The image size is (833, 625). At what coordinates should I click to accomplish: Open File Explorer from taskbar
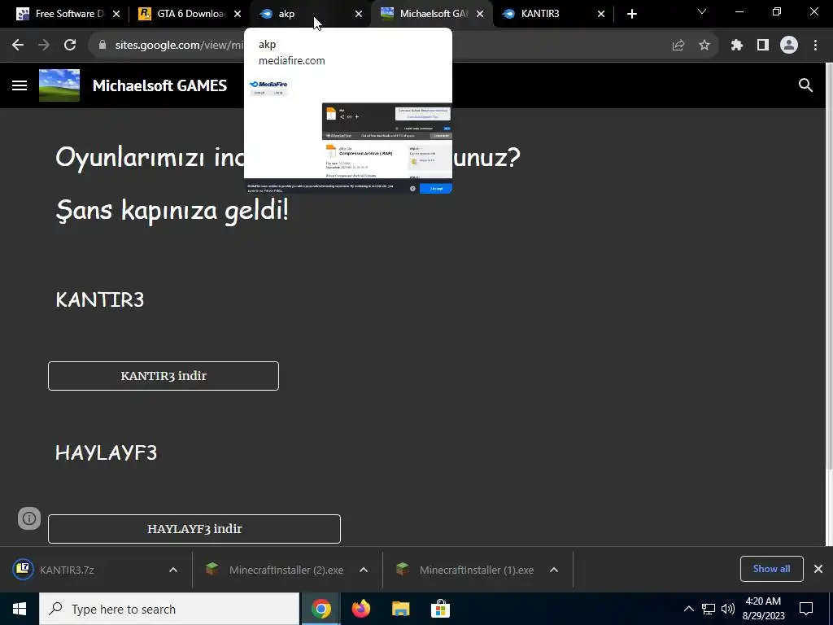(400, 609)
